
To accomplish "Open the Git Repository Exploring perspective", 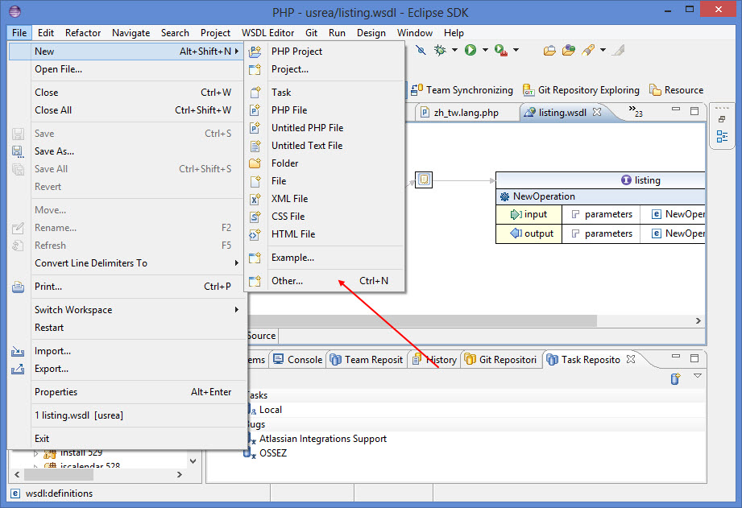I will click(581, 90).
